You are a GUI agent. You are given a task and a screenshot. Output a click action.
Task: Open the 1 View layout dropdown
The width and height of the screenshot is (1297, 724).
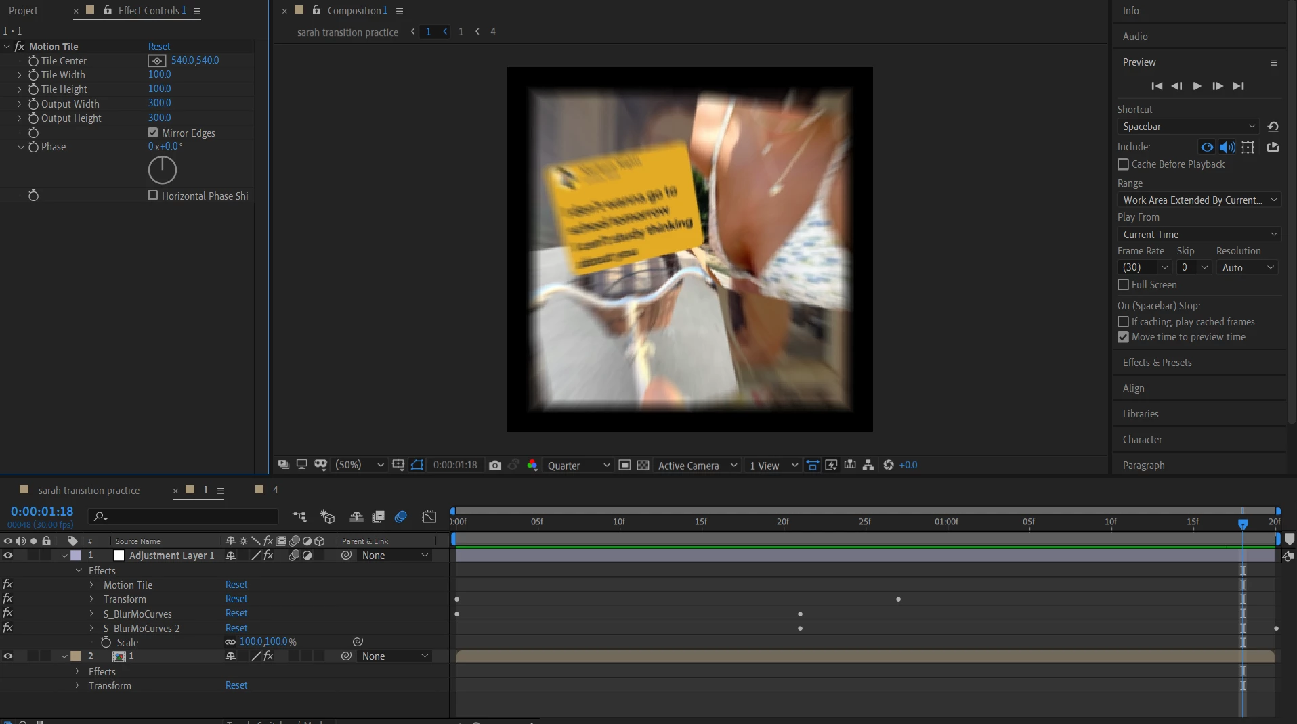tap(773, 466)
